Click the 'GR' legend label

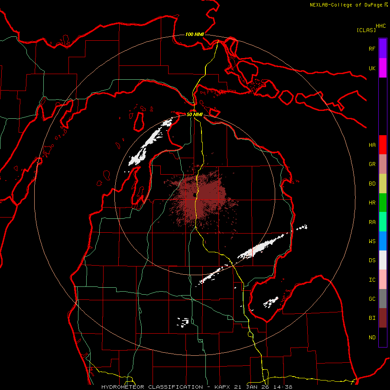pyautogui.click(x=372, y=164)
